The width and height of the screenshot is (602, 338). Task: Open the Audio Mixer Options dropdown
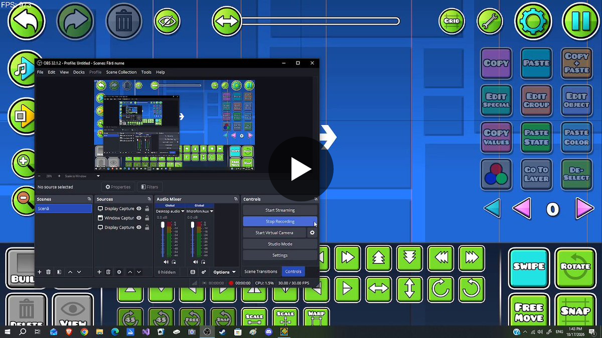(224, 272)
